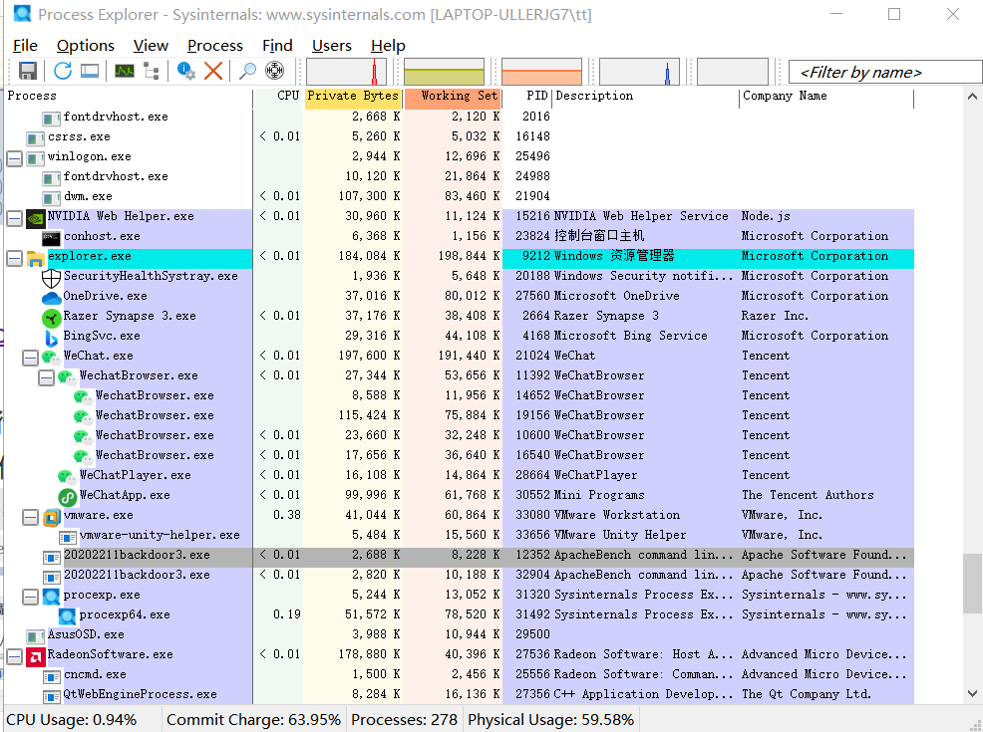
Task: Sort by the PID column header
Action: [526, 96]
